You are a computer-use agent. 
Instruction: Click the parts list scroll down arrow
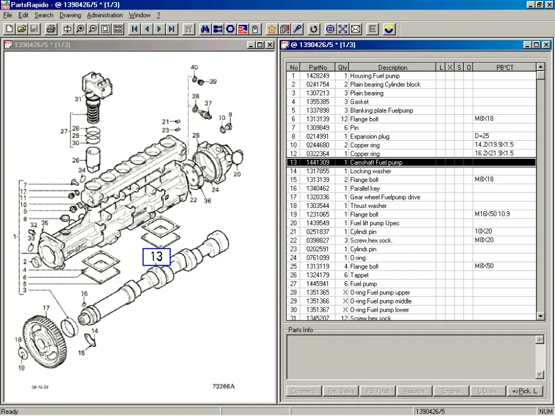point(541,316)
